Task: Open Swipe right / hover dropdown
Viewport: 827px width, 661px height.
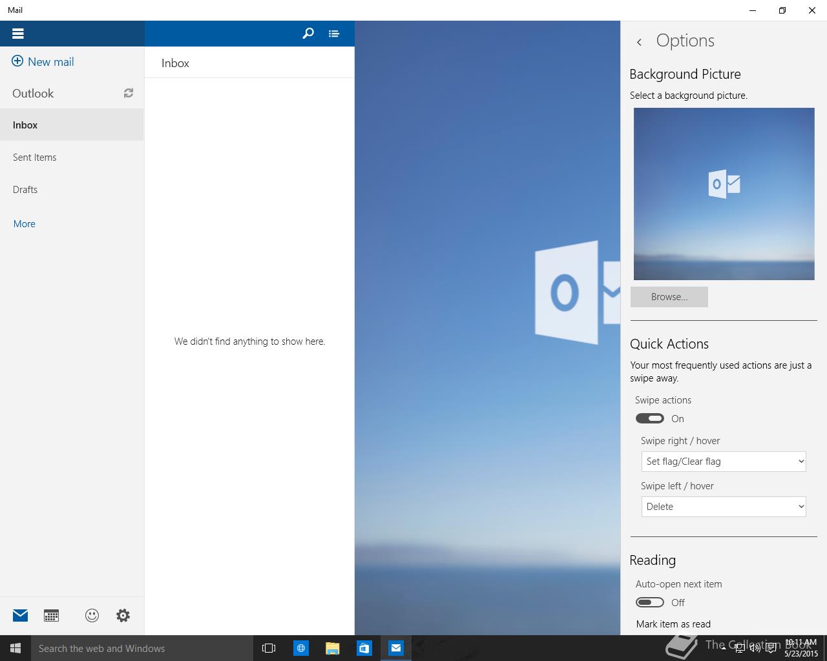Action: pyautogui.click(x=724, y=462)
